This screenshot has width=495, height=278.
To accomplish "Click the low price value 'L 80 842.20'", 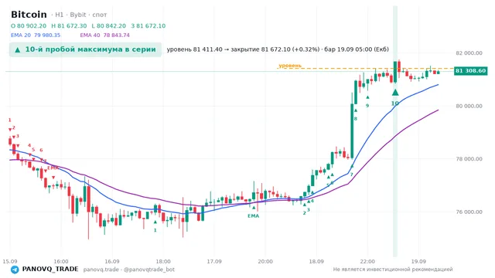I will click(x=108, y=25).
